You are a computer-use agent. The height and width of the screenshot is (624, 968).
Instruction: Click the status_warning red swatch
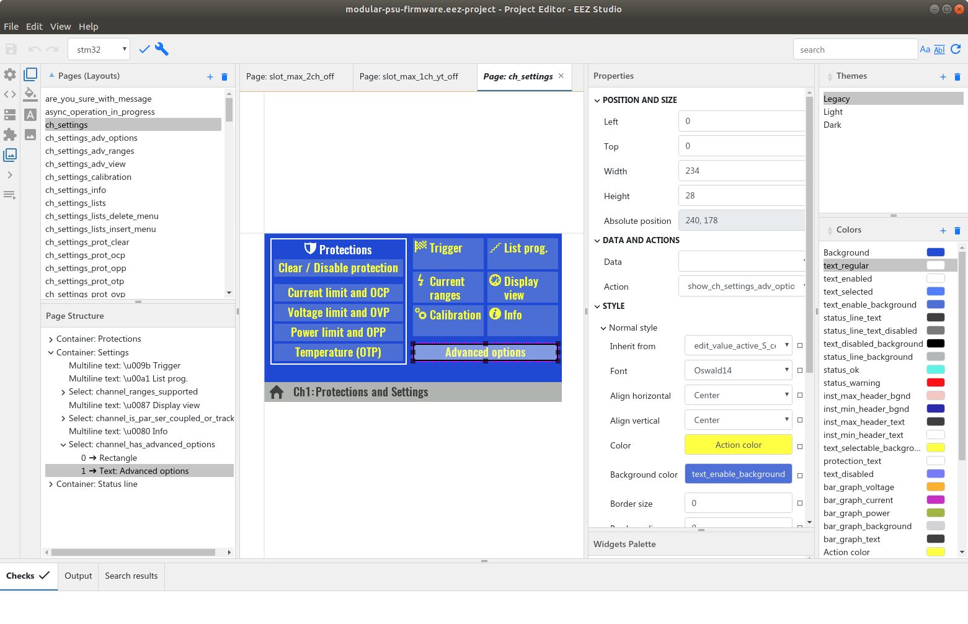click(936, 383)
